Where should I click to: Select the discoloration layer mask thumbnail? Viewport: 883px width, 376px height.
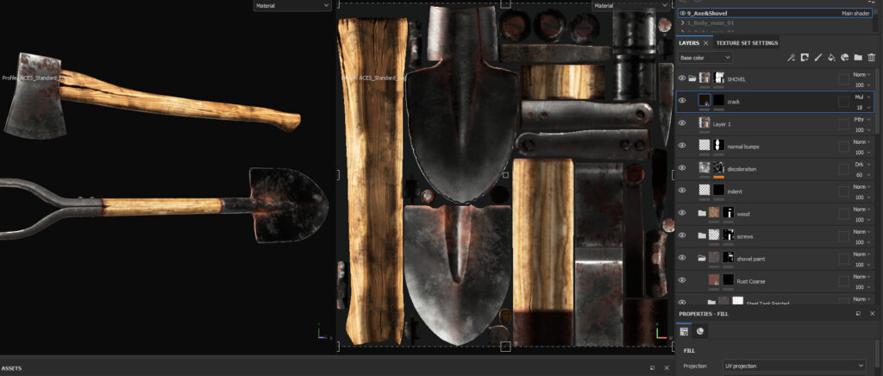pyautogui.click(x=718, y=168)
